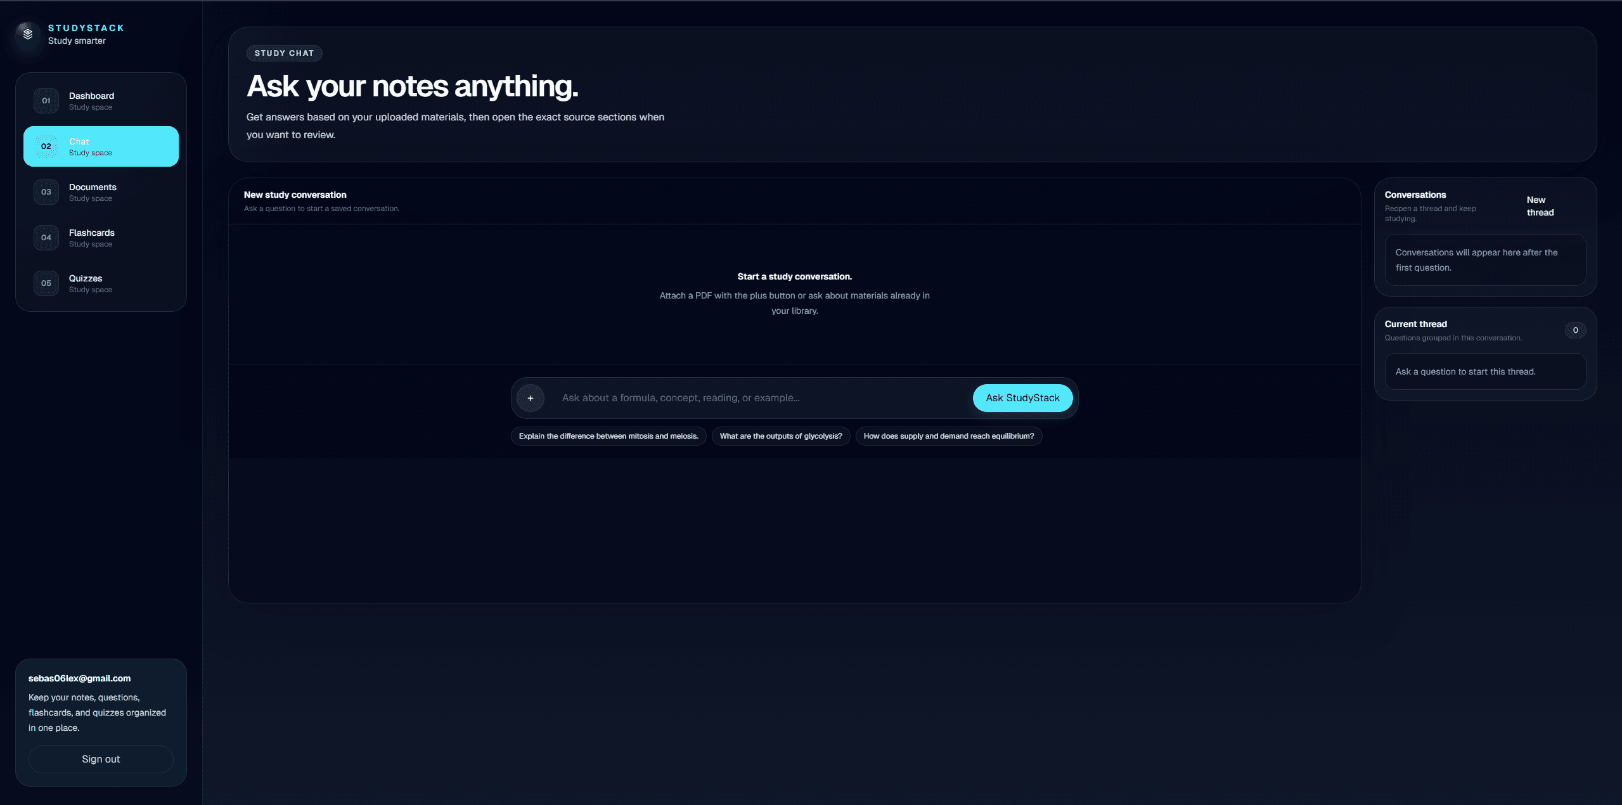Click 'Questions grouped in this conversation.' text

(x=1453, y=338)
